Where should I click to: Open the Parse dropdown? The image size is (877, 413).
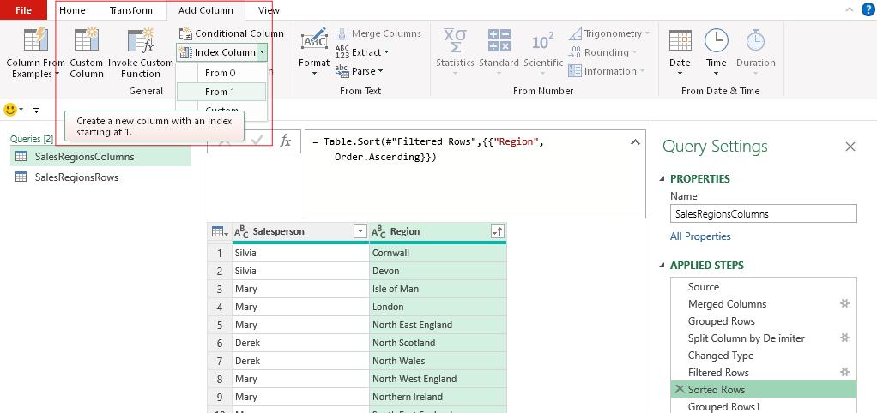point(359,71)
